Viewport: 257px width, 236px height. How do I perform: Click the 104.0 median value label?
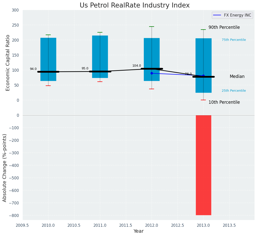point(137,66)
